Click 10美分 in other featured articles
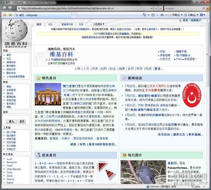The width and height of the screenshot is (211, 190). pyautogui.click(x=66, y=138)
